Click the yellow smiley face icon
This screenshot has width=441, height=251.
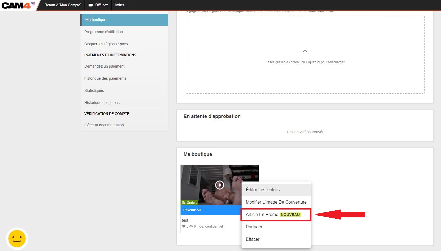click(17, 239)
